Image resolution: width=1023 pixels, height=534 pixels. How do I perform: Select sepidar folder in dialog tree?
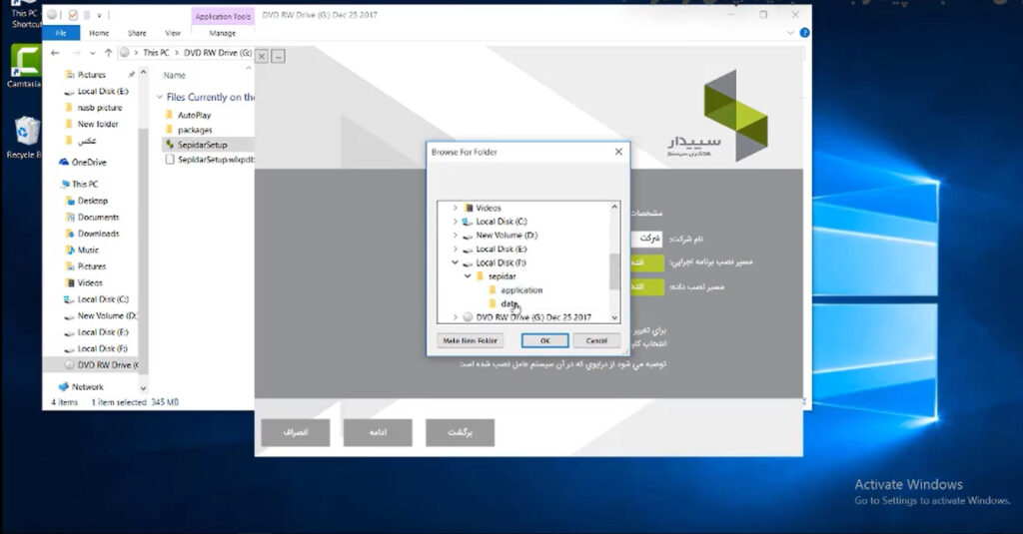coord(496,276)
